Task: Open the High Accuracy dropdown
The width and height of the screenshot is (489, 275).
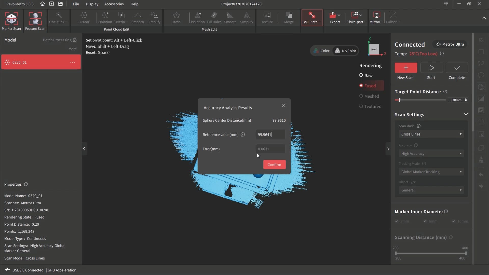Action: point(431,154)
